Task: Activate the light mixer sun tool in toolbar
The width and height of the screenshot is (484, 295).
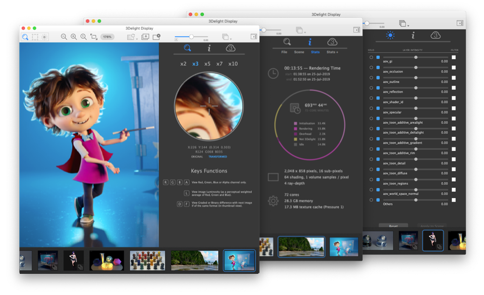Action: 45,37
